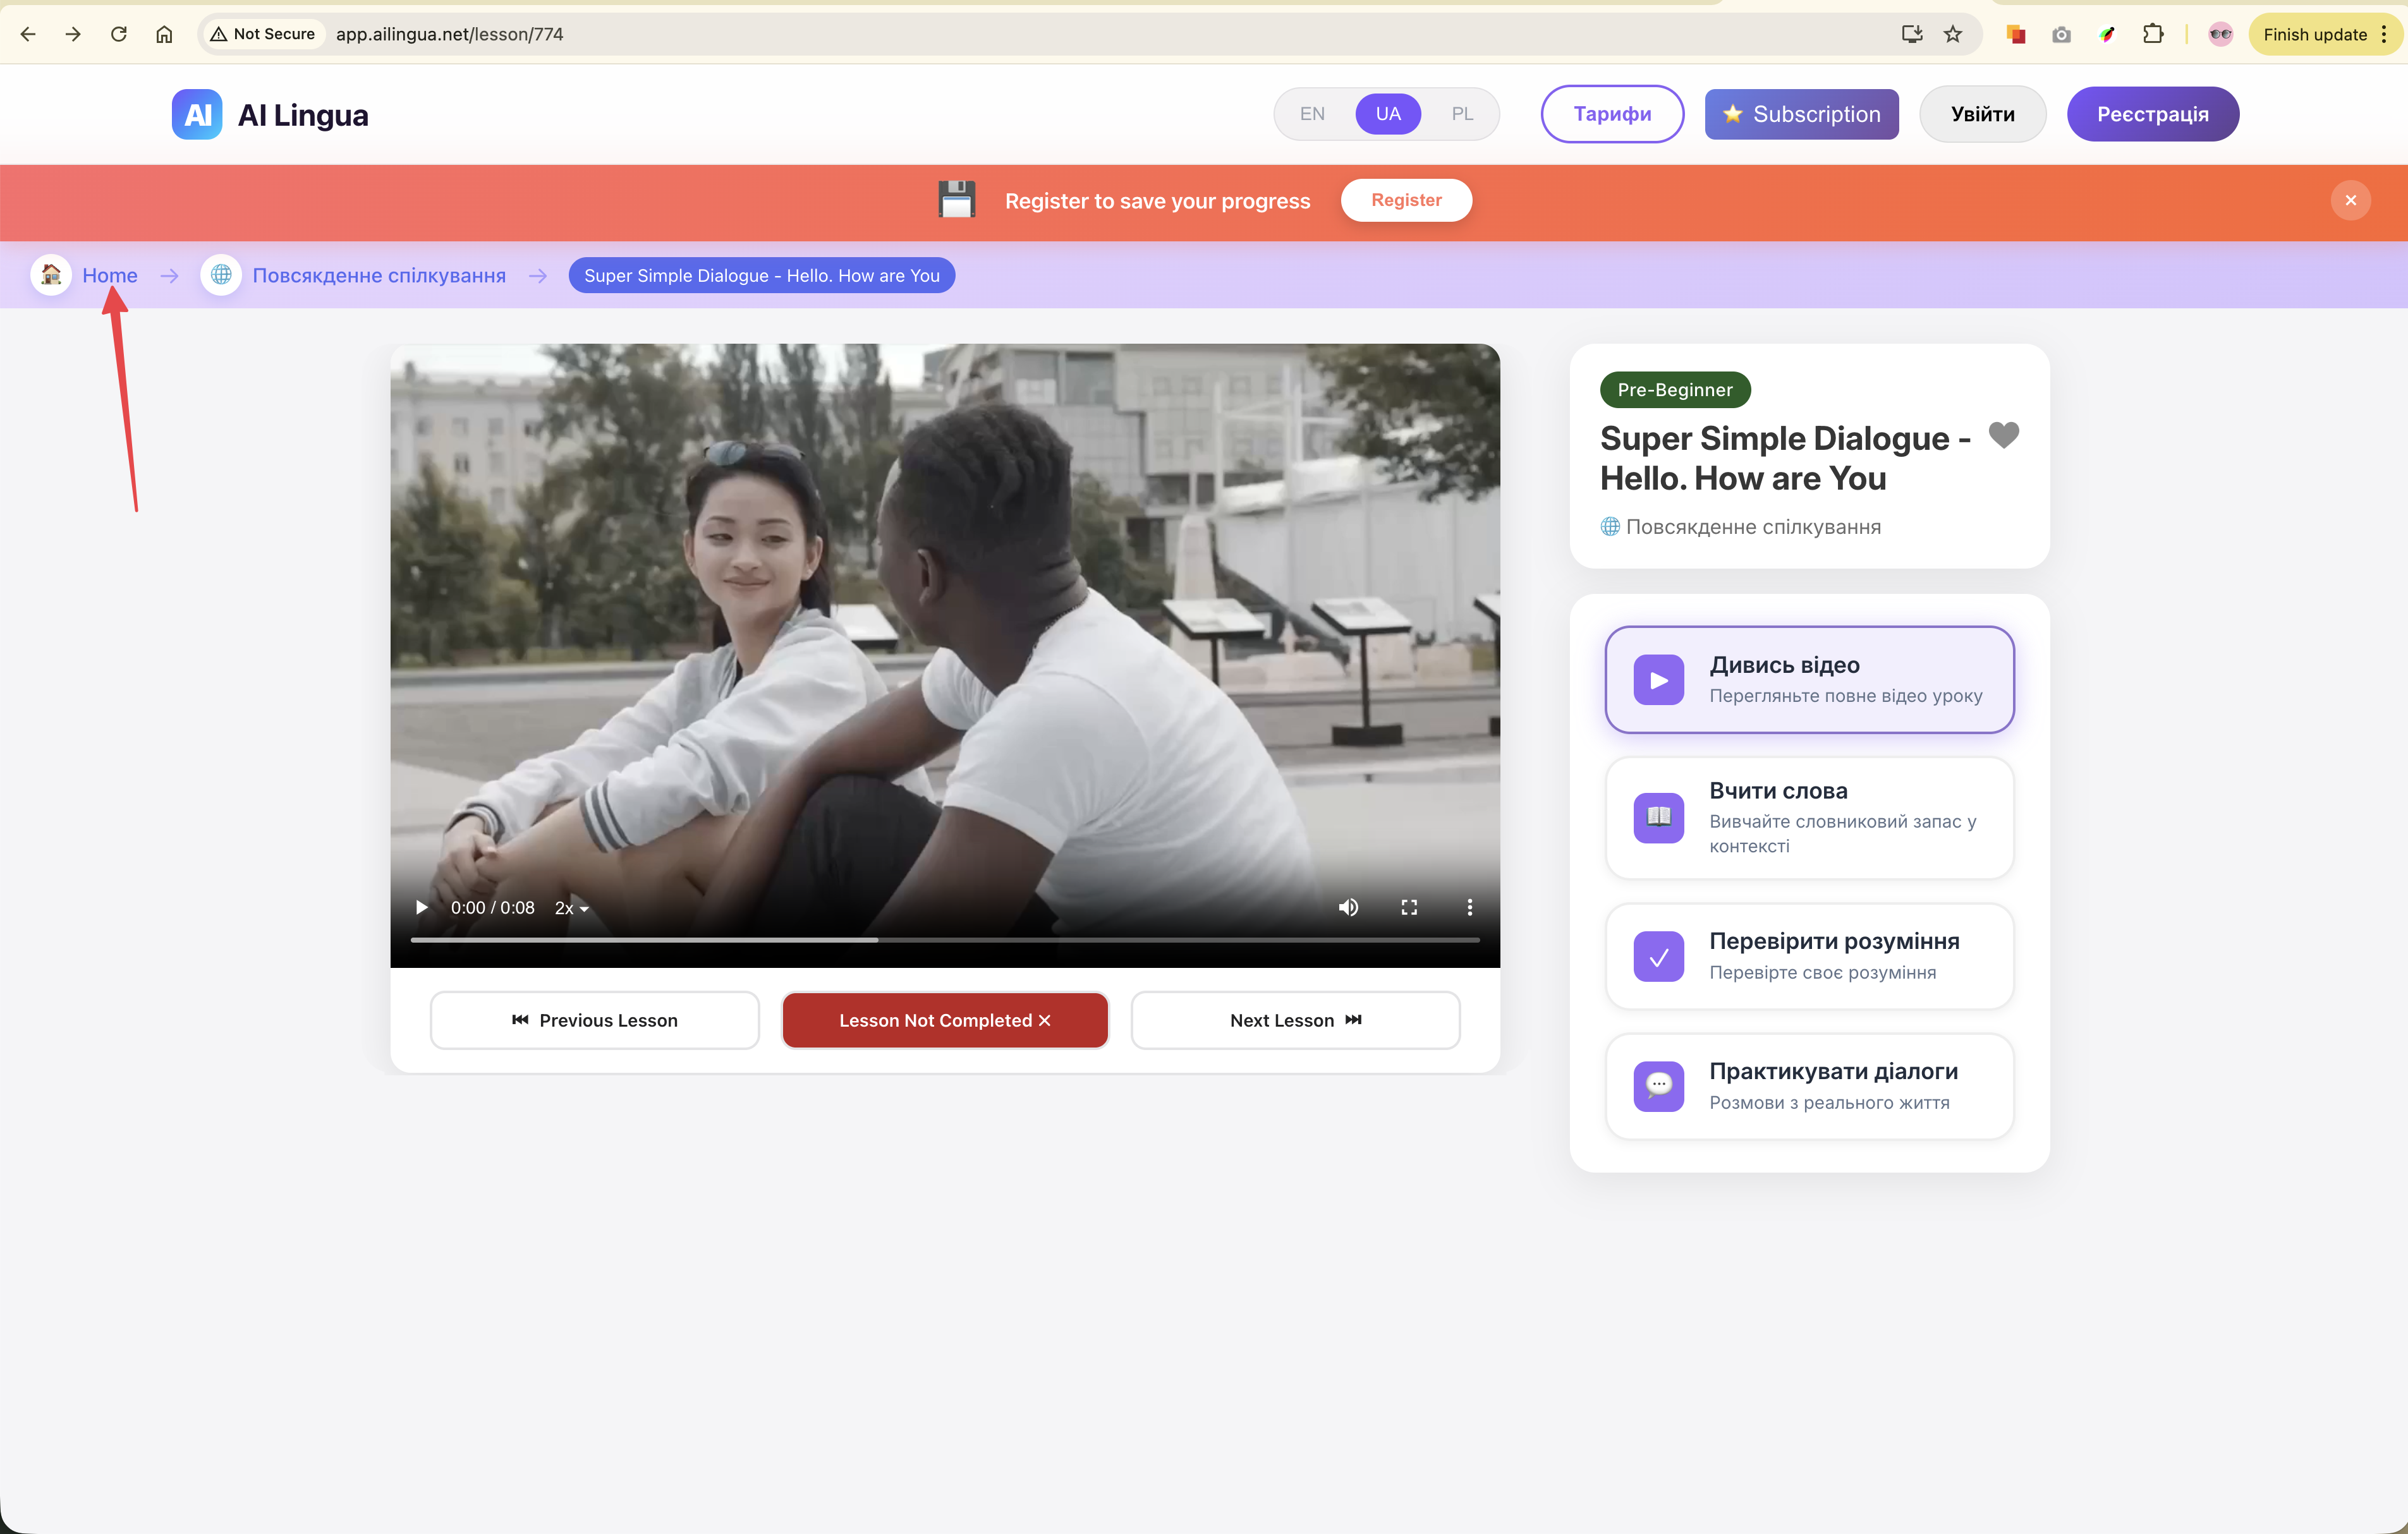
Task: Click the AI Lingua logo icon
Action: click(197, 114)
